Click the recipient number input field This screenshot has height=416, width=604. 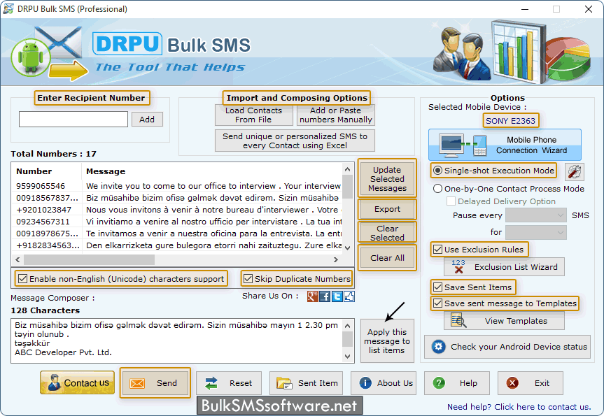(x=73, y=120)
